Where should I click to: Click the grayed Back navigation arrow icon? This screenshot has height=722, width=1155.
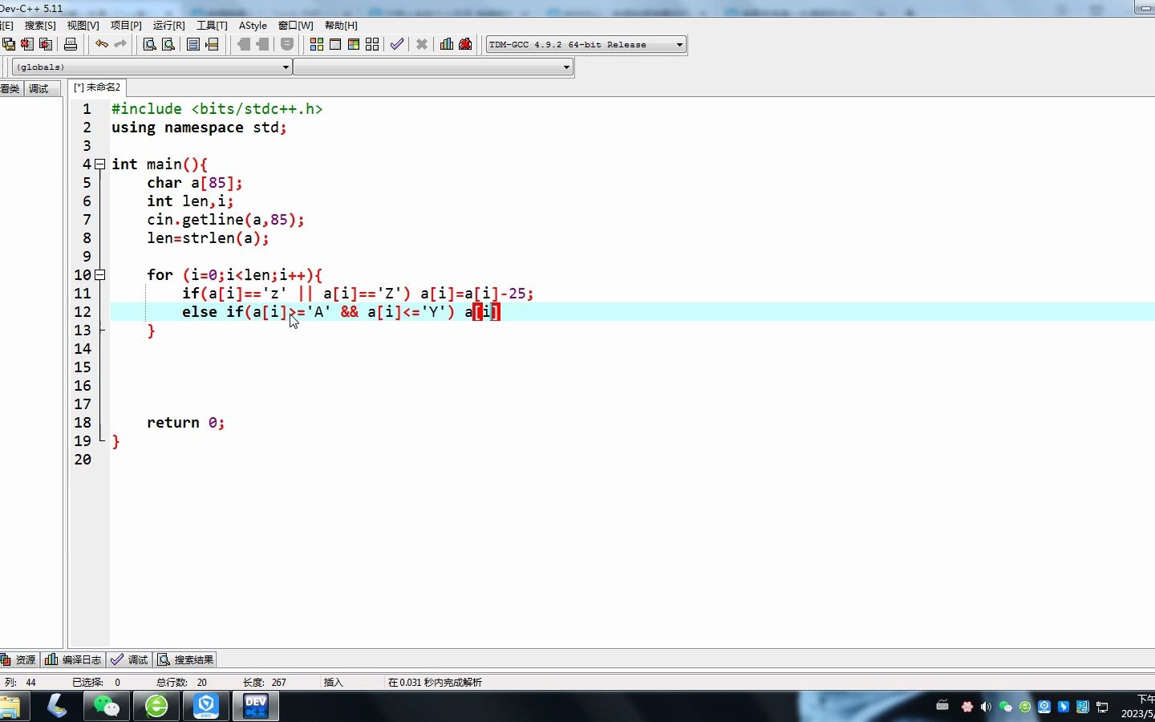(244, 44)
